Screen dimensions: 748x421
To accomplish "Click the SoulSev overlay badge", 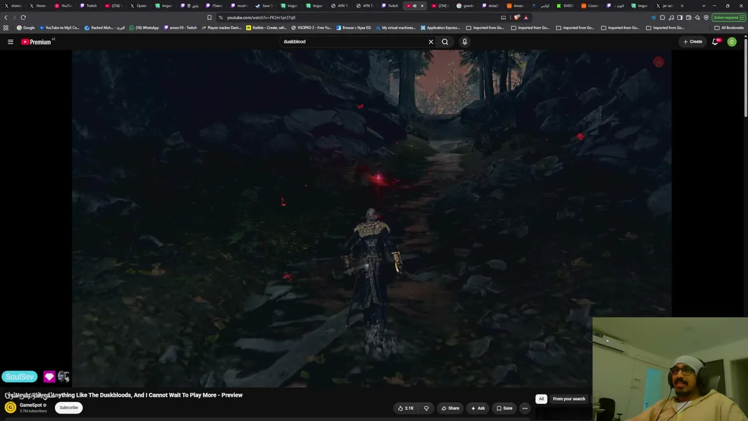I will point(20,377).
